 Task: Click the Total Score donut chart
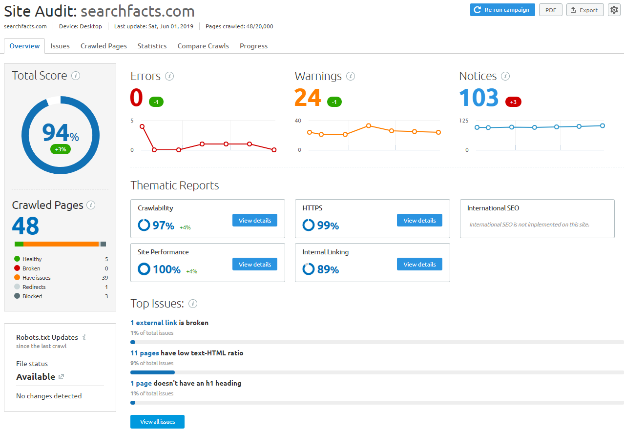61,135
